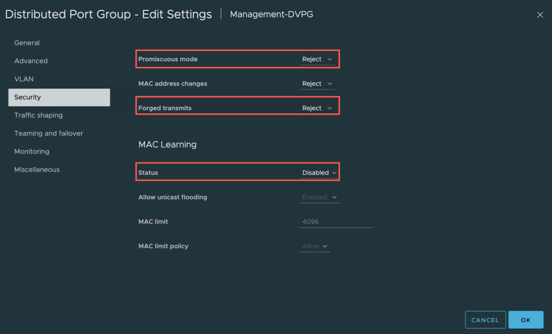This screenshot has width=552, height=334.
Task: Click the MAC address changes label
Action: click(173, 84)
